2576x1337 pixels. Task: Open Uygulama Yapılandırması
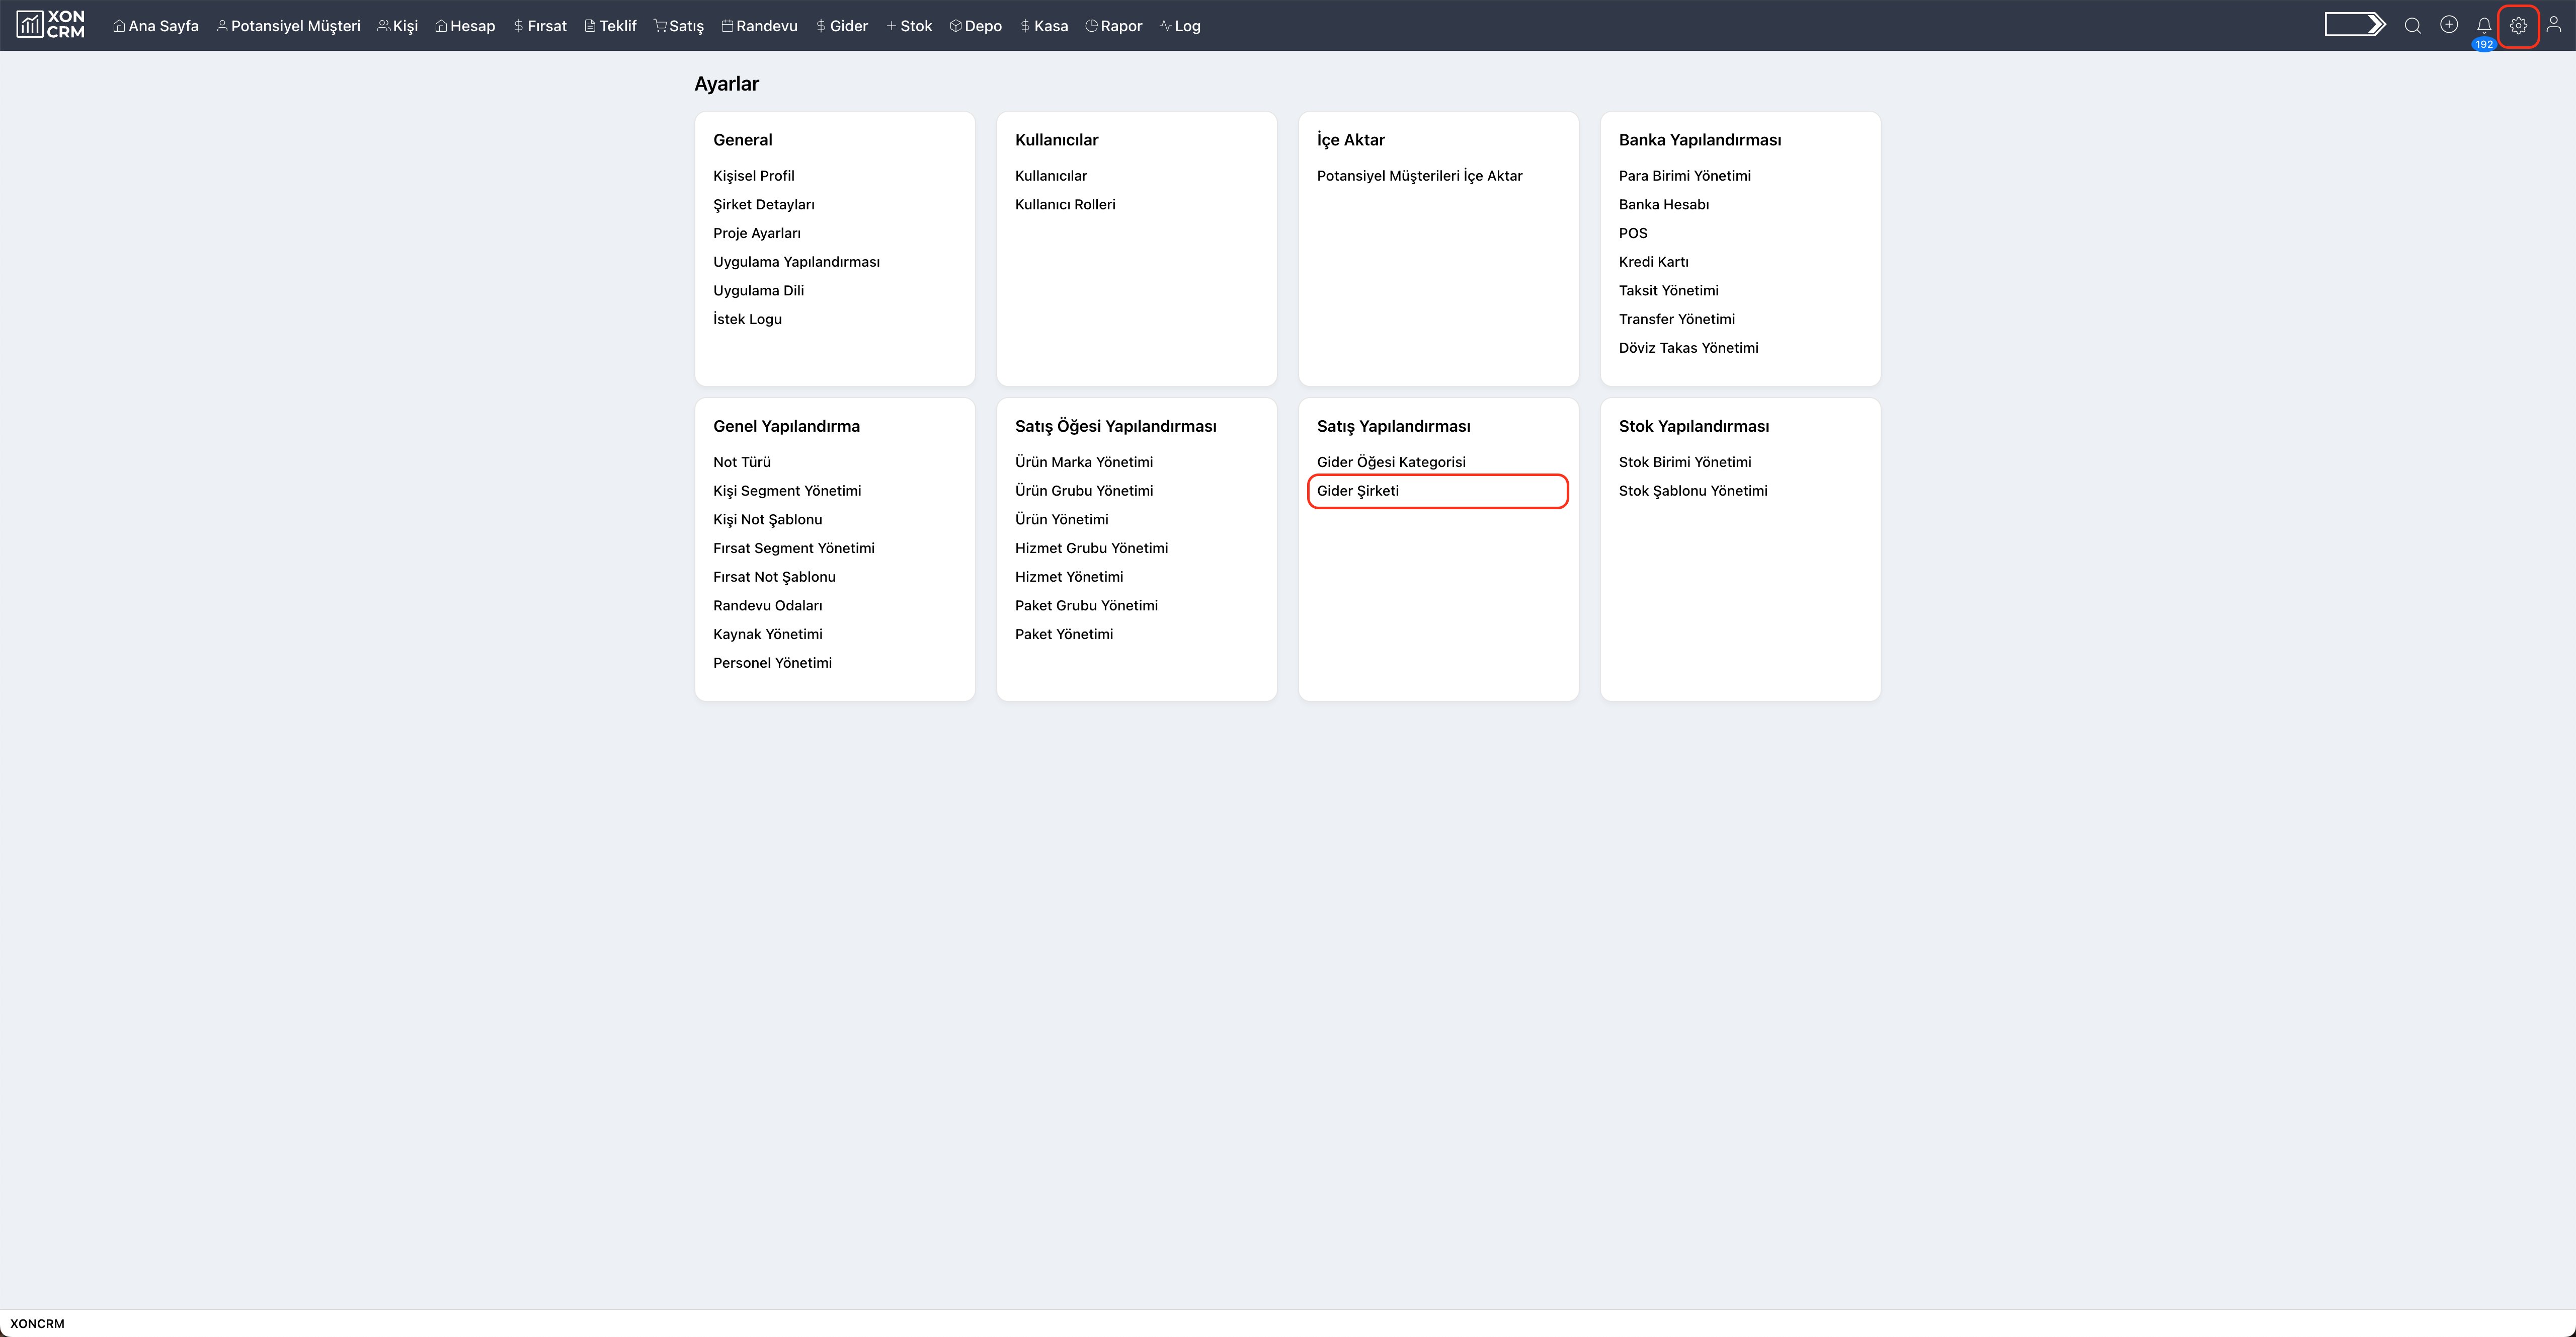pyautogui.click(x=797, y=262)
